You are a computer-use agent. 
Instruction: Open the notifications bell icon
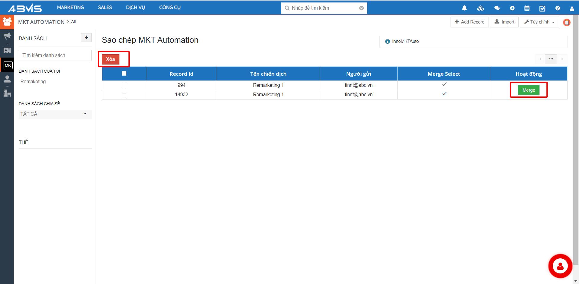tap(464, 8)
